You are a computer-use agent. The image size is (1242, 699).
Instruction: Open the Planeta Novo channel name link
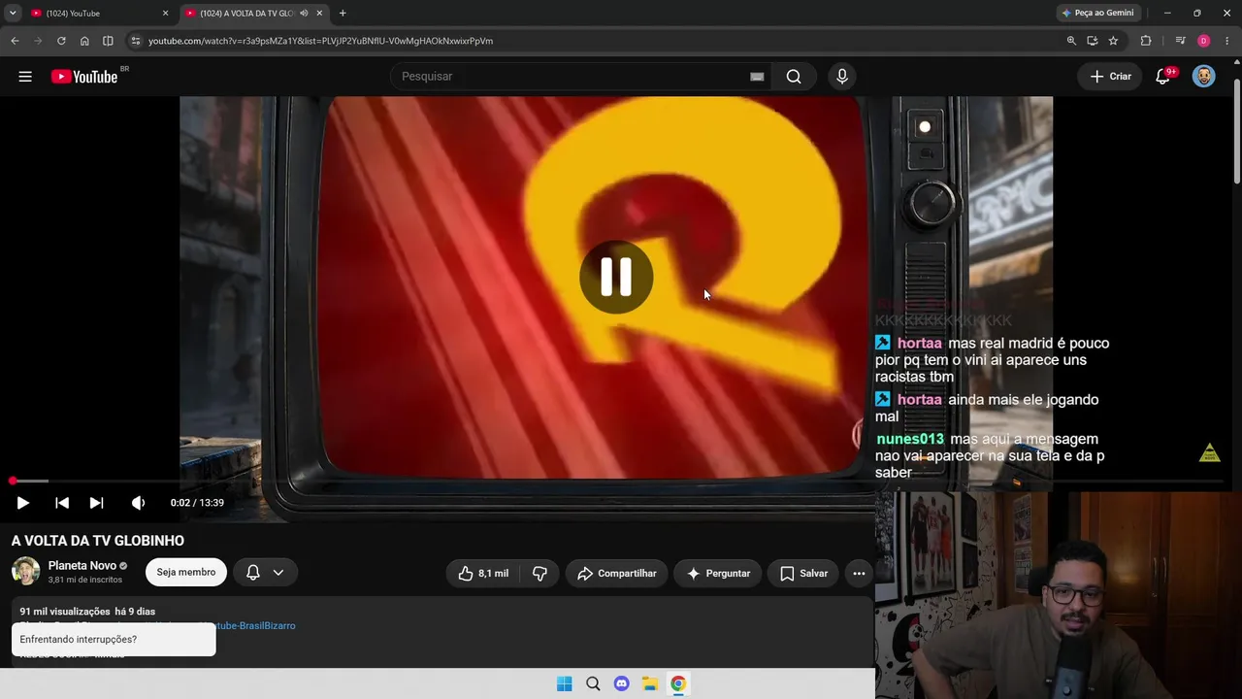click(82, 566)
